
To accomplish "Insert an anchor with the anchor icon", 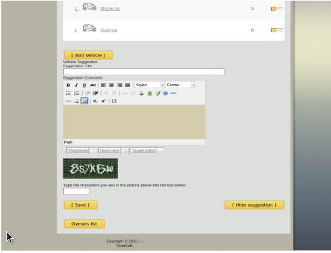I will click(142, 94).
